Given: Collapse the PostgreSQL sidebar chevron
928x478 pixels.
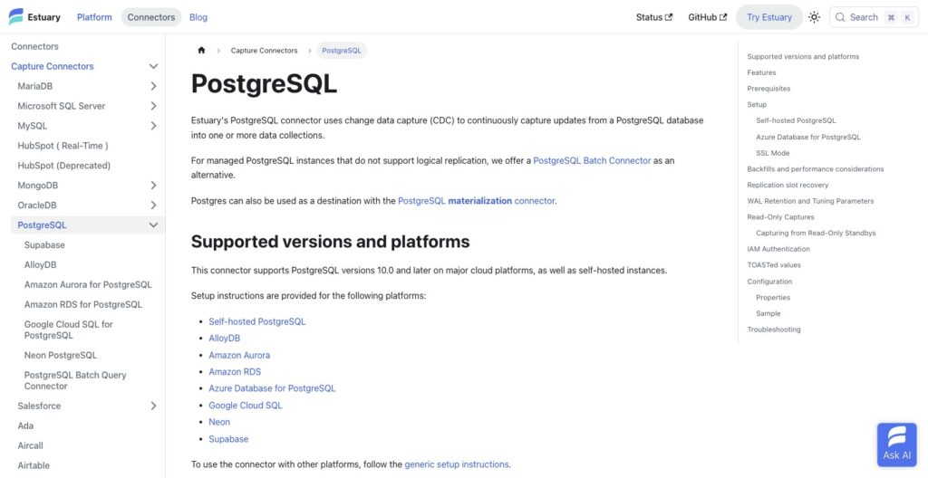Looking at the screenshot, I should 153,225.
